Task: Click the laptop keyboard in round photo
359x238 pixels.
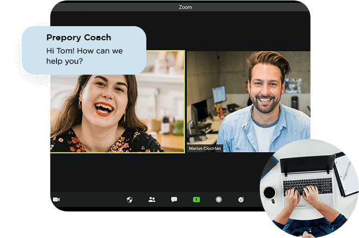Action: point(308,184)
